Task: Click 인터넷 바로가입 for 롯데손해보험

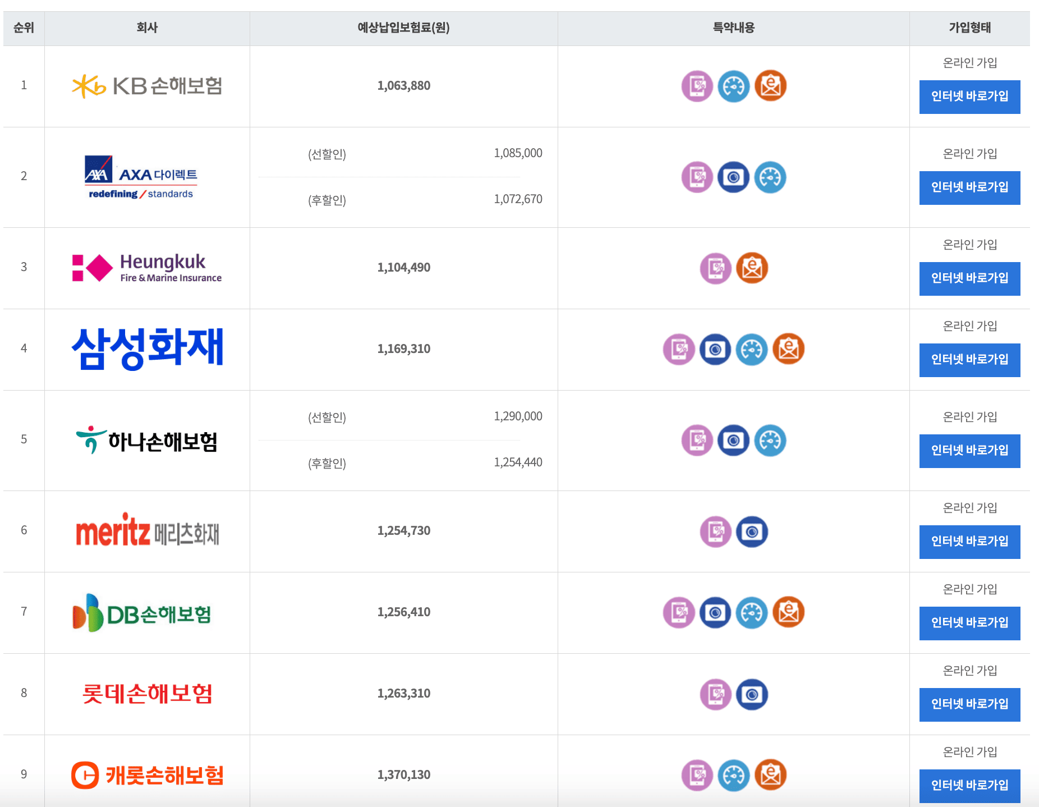Action: pyautogui.click(x=969, y=705)
